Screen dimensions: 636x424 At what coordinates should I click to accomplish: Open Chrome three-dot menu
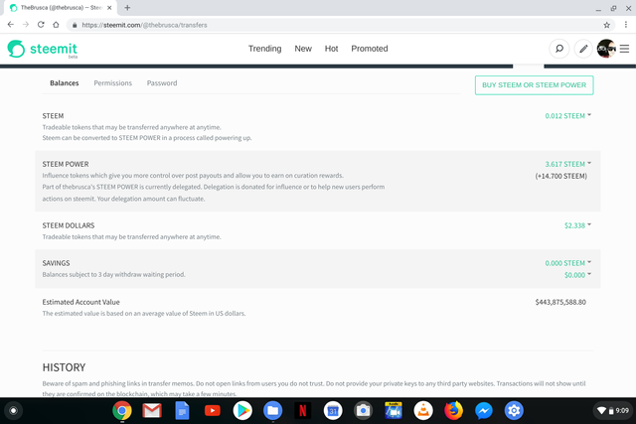click(x=626, y=25)
